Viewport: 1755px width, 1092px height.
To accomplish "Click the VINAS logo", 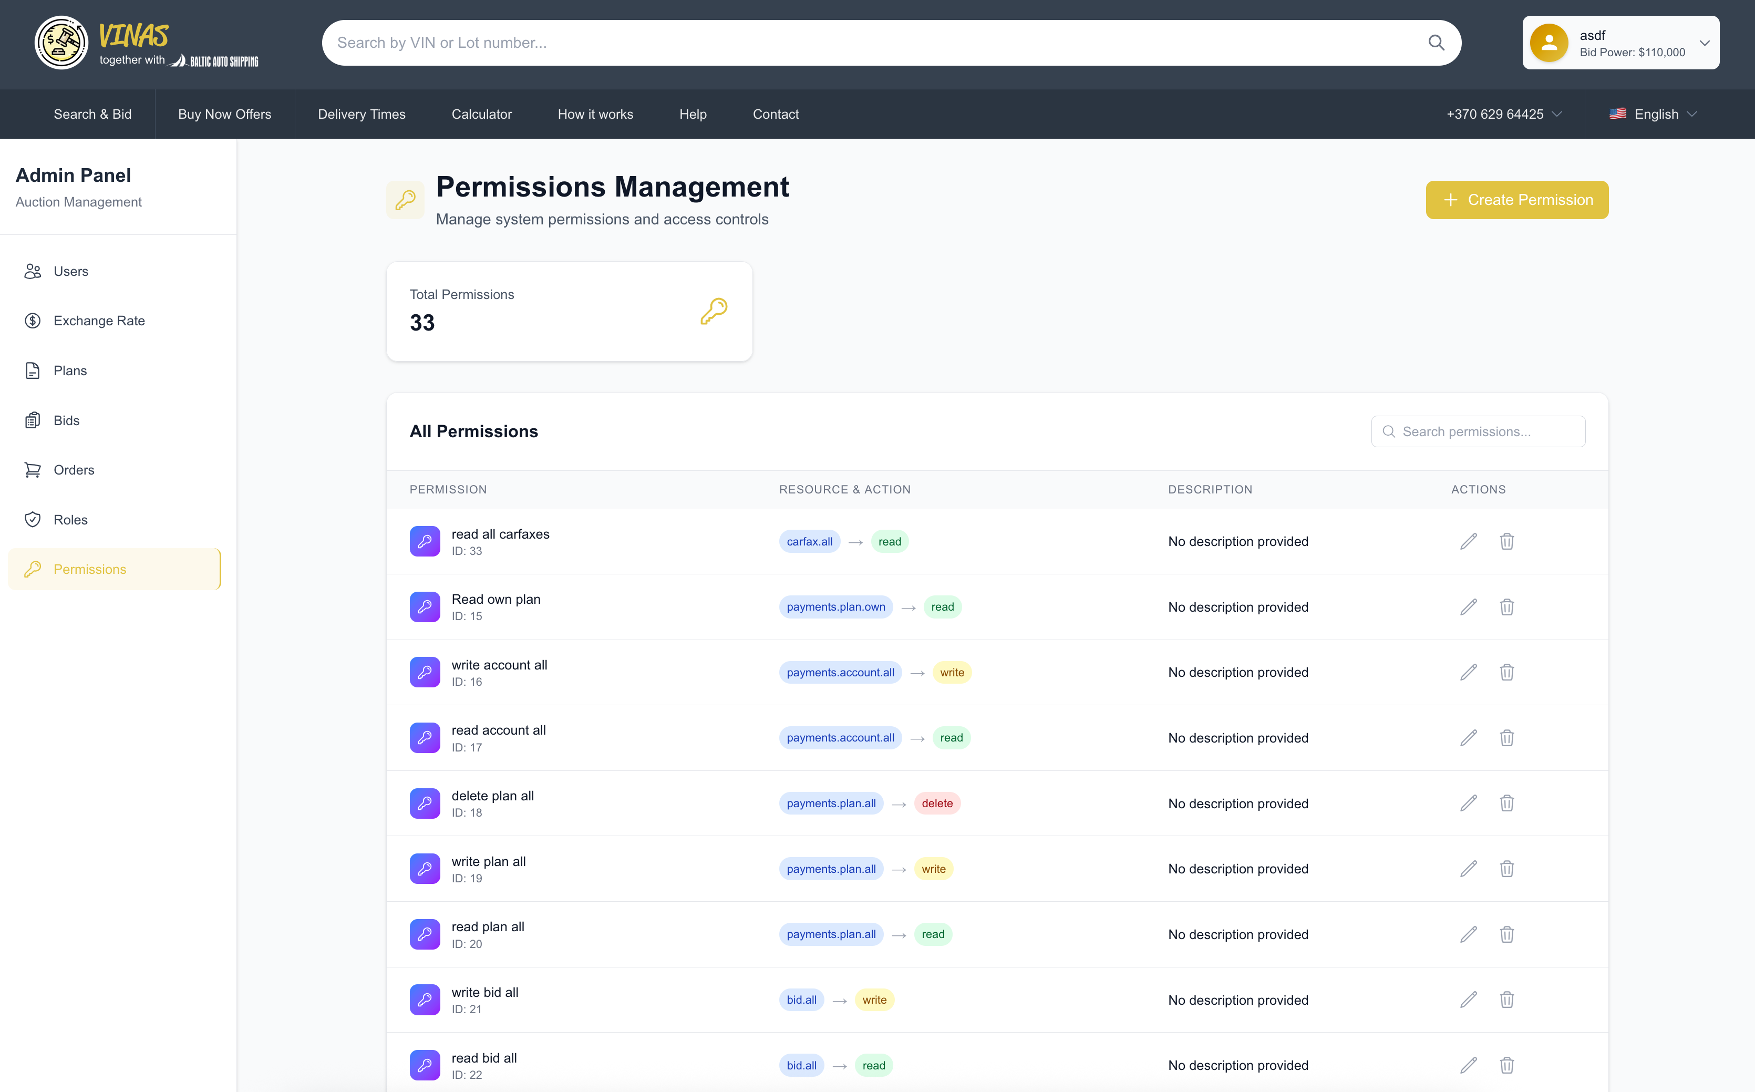I will [133, 43].
